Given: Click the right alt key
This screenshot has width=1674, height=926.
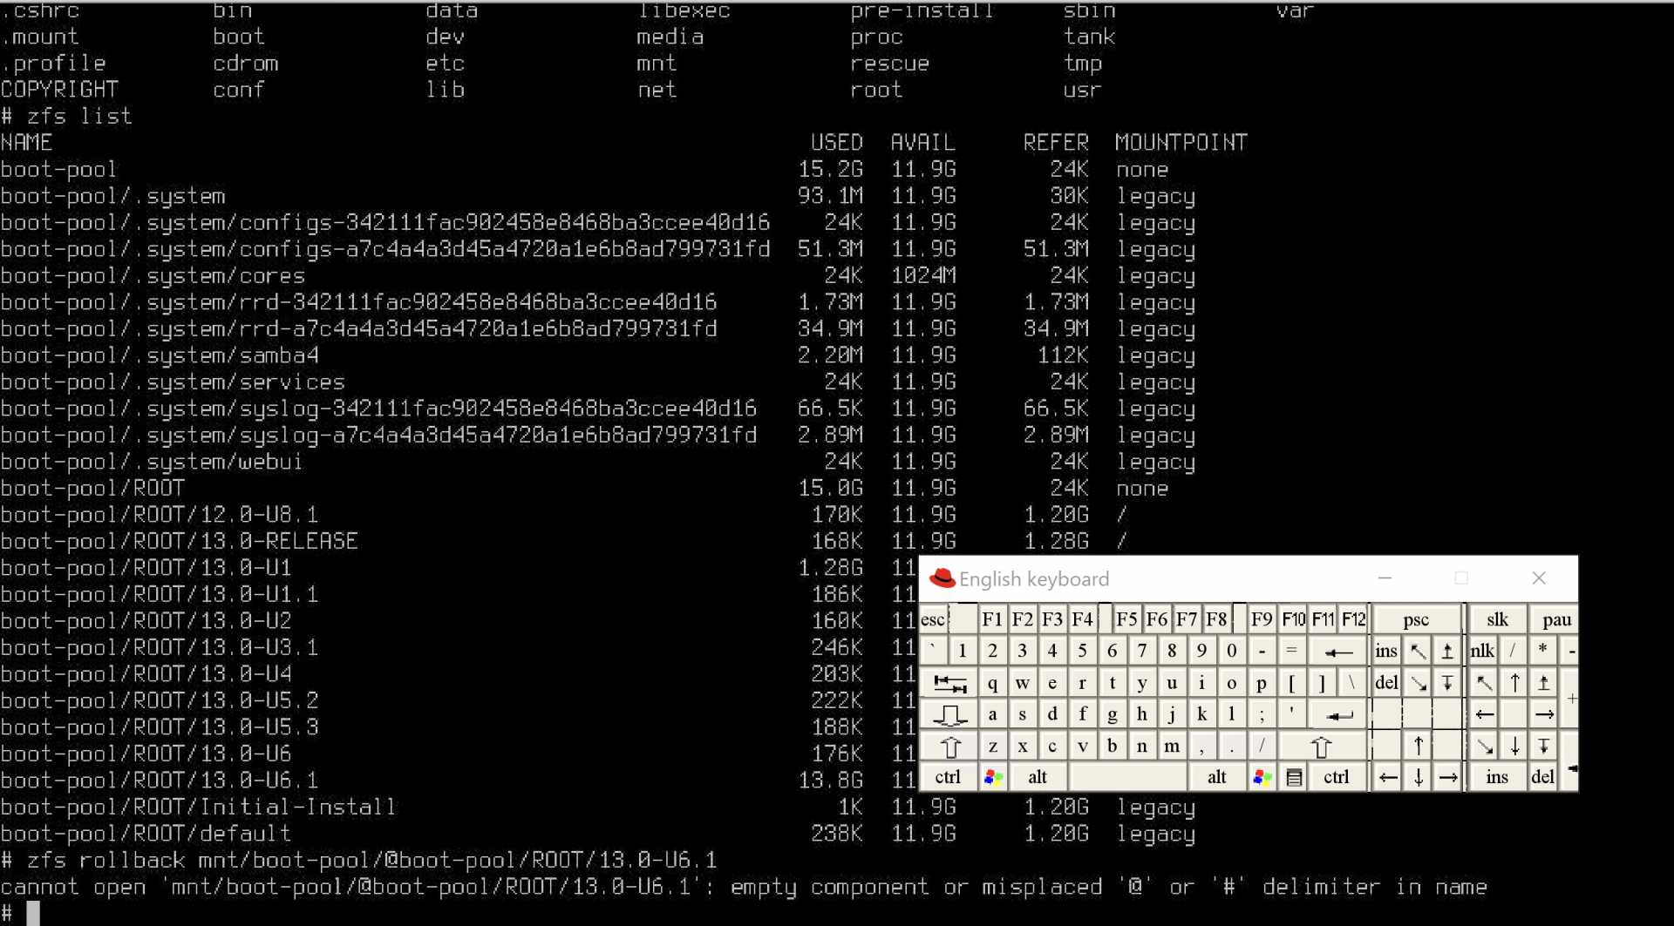Looking at the screenshot, I should 1217,777.
